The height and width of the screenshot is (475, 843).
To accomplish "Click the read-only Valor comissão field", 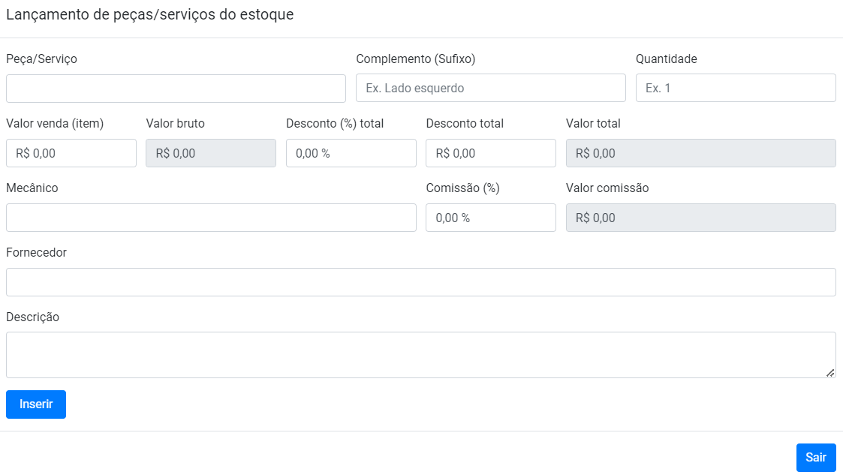I will [700, 218].
